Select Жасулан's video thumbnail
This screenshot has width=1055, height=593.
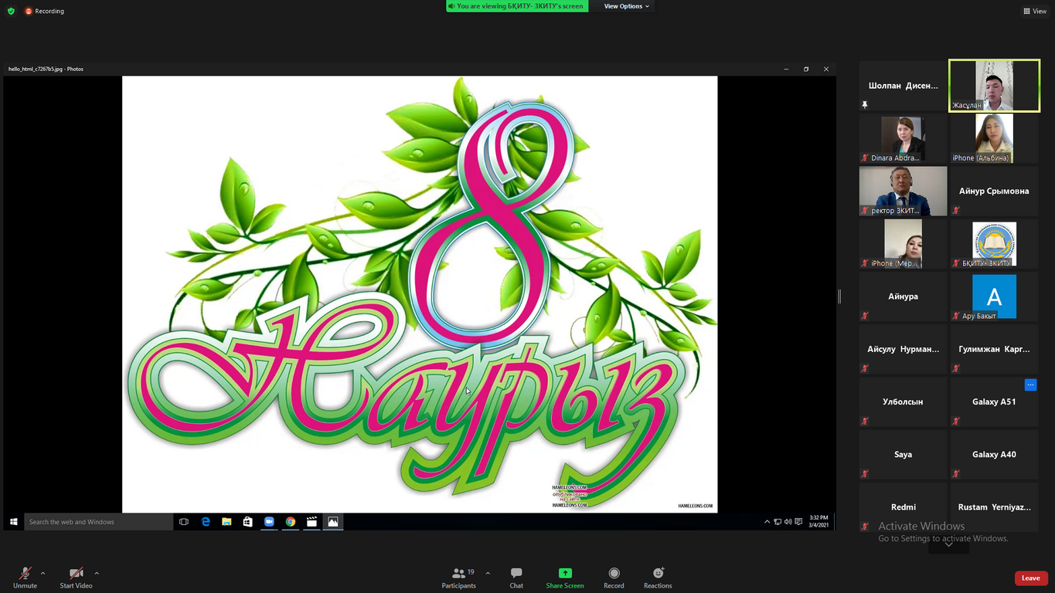[x=994, y=86]
